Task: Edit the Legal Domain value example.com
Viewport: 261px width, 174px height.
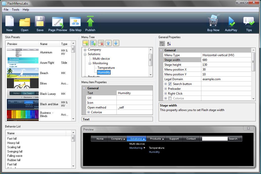Action: (226, 79)
